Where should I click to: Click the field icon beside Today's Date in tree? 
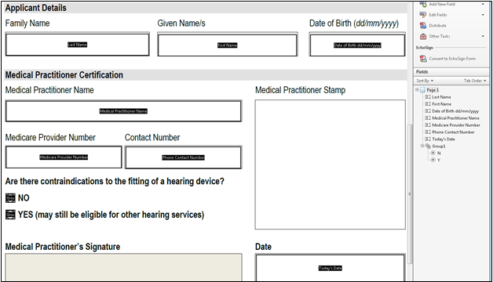click(428, 139)
